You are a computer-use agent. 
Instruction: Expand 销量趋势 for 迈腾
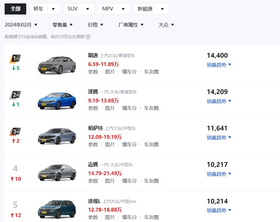tap(219, 174)
